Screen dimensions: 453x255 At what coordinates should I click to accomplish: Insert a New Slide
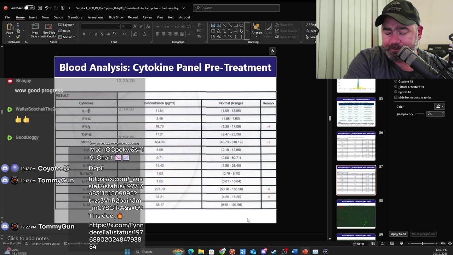35,30
